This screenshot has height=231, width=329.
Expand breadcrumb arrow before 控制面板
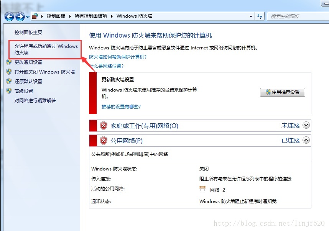coord(42,16)
